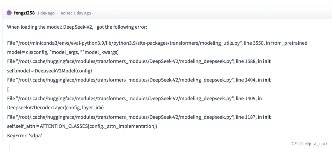This screenshot has width=332, height=149.
Task: Click the CSDN @just_sort watermark
Action: click(309, 144)
